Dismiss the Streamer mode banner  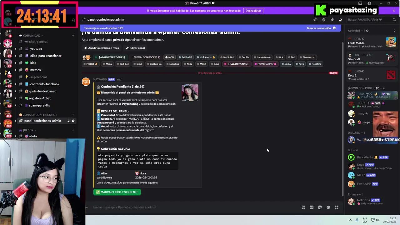pyautogui.click(x=394, y=11)
